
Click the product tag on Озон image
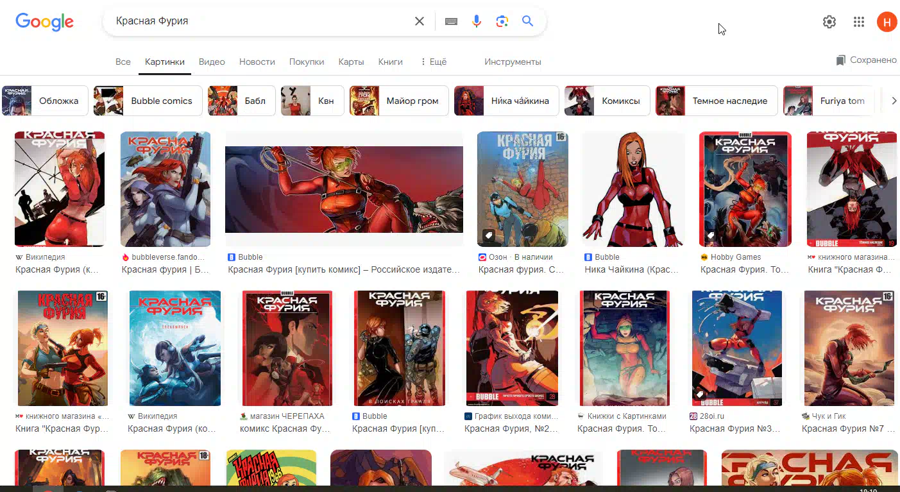(488, 236)
